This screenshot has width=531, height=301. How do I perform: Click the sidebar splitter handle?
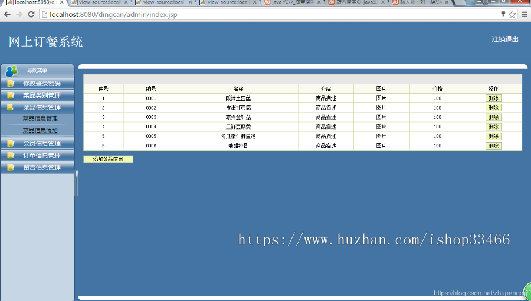(77, 183)
